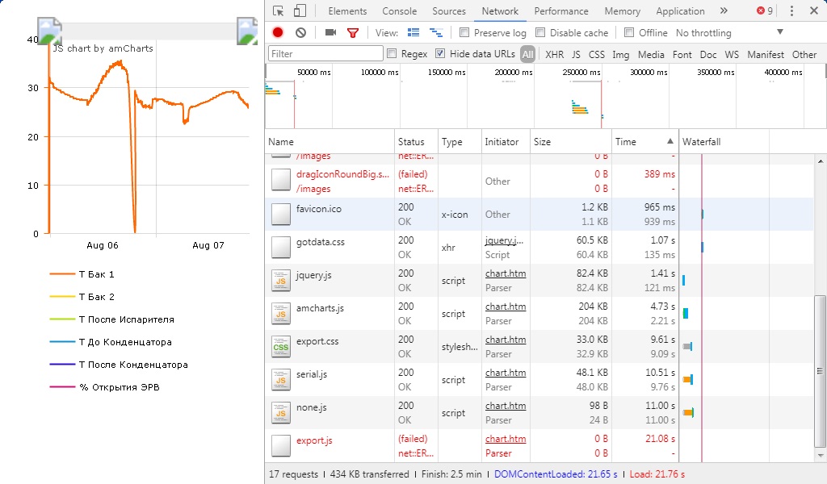Click the capture screenshots camera icon
This screenshot has width=827, height=484.
coord(330,33)
